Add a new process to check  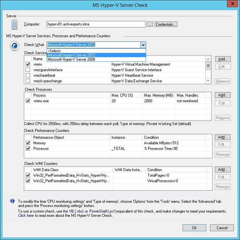pyautogui.click(x=223, y=95)
